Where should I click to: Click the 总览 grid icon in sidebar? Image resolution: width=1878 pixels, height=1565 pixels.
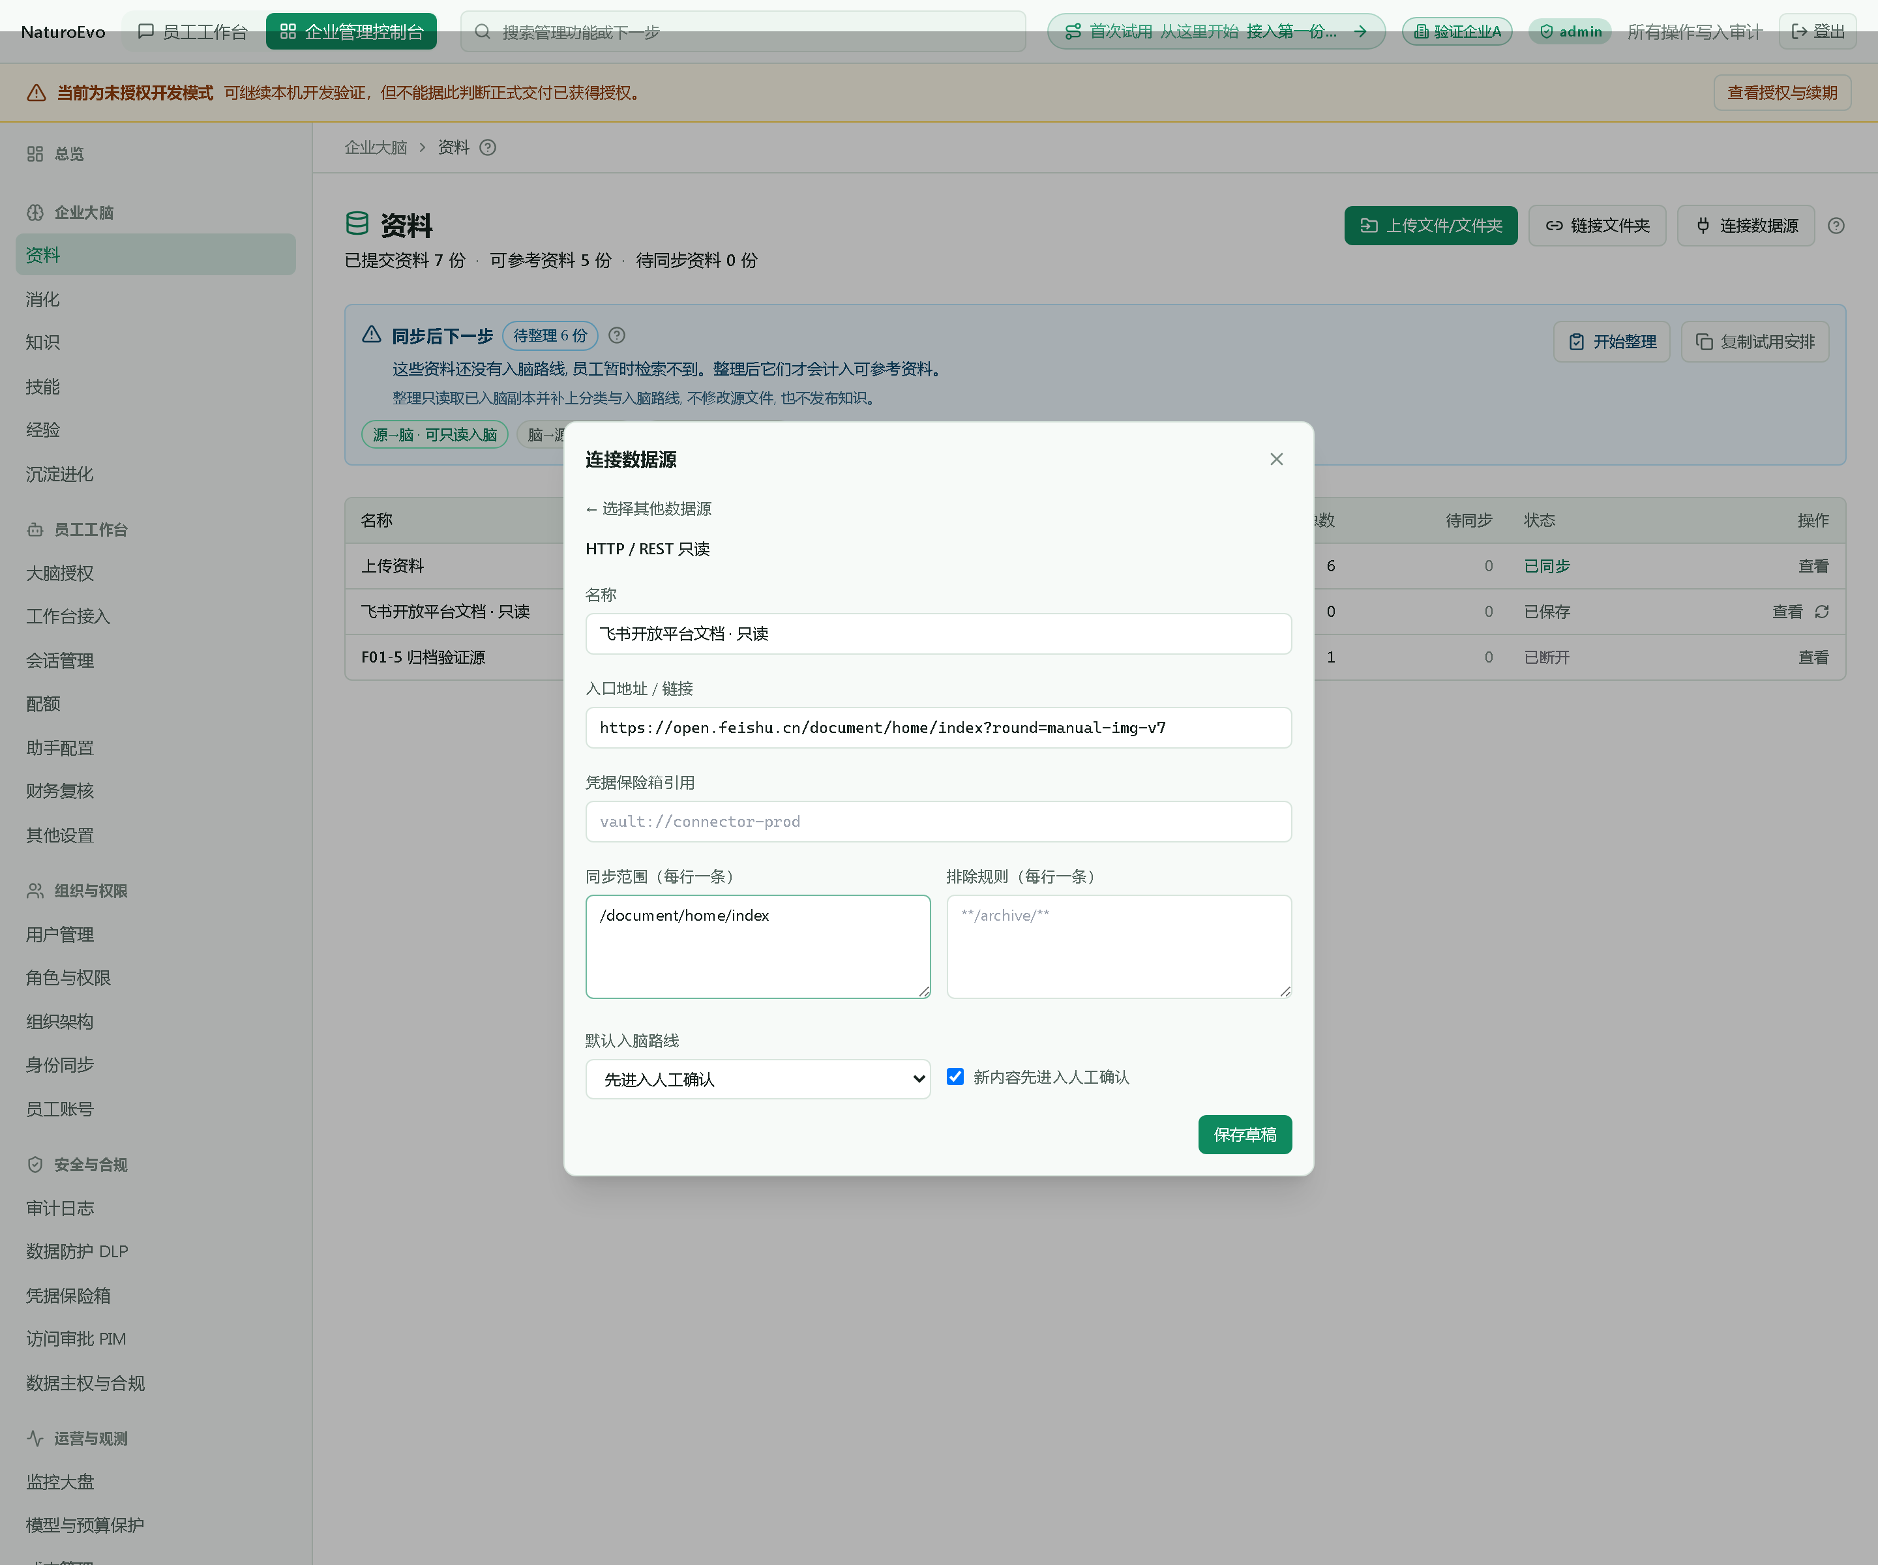(x=35, y=154)
